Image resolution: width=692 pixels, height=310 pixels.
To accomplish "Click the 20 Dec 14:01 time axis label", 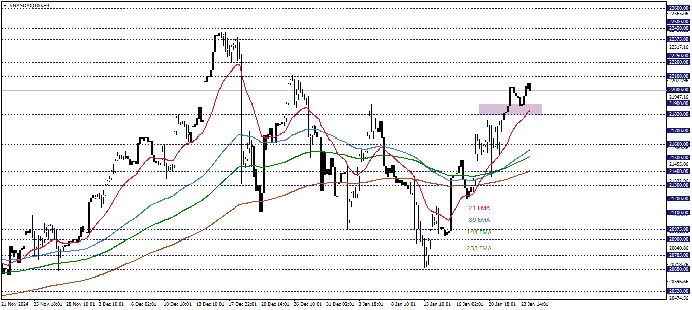I will click(275, 305).
